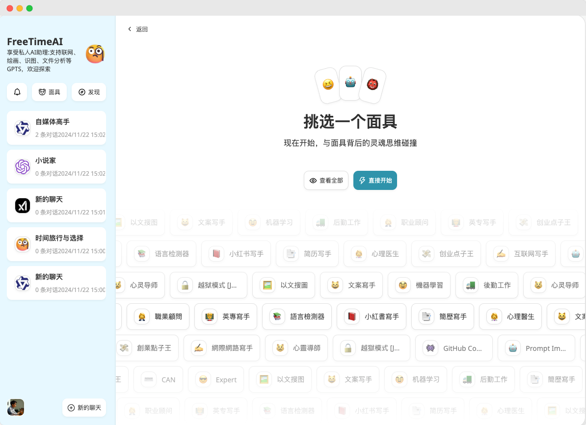Select the GitHub Copilot mask

[454, 348]
